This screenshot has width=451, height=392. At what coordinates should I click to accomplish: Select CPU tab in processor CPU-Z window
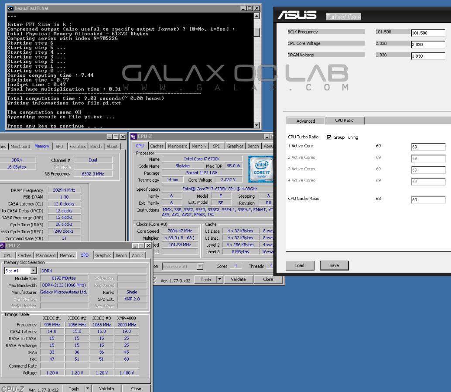[140, 146]
